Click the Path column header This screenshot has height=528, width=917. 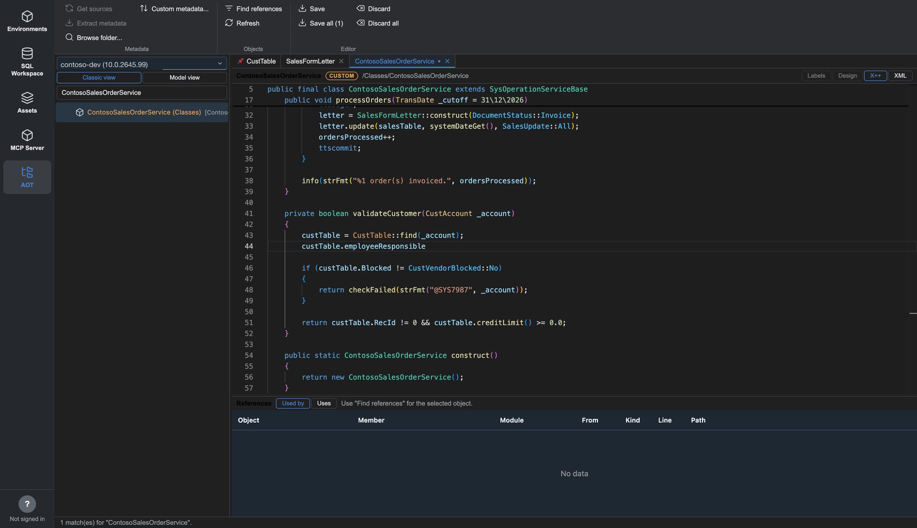tap(698, 420)
